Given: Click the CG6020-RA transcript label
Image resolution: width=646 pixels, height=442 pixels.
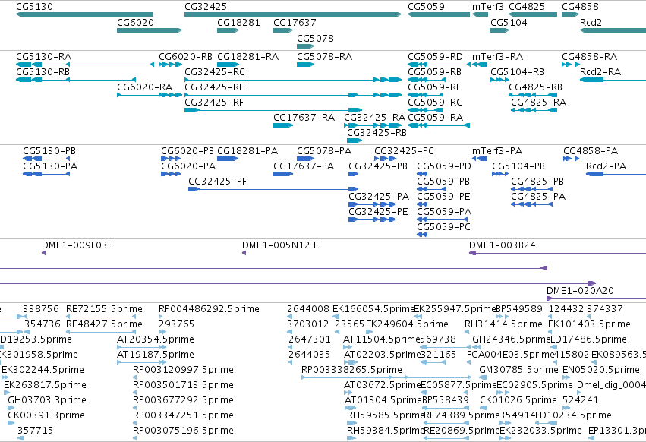Looking at the screenshot, I should [144, 87].
